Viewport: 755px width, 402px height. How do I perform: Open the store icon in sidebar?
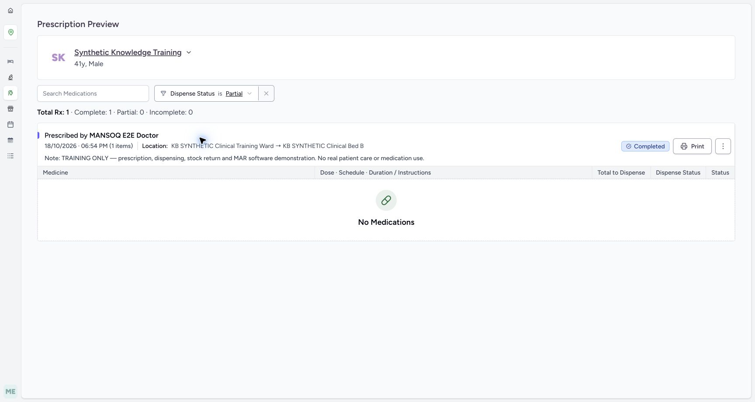coord(10,109)
